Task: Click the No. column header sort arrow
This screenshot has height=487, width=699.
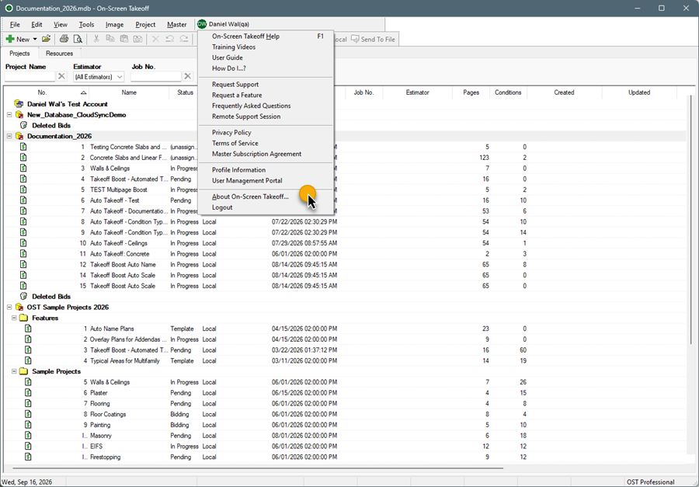Action: click(x=83, y=92)
